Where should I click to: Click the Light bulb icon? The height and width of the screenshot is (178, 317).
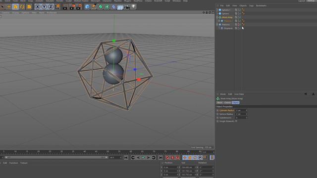(133, 7)
